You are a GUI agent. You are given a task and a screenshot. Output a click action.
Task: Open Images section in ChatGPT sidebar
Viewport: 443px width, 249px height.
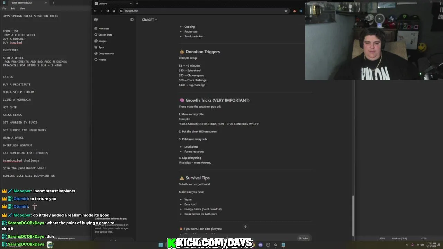pyautogui.click(x=100, y=41)
